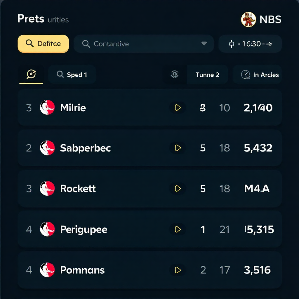Open the 16:30 time selector

[x=250, y=44]
